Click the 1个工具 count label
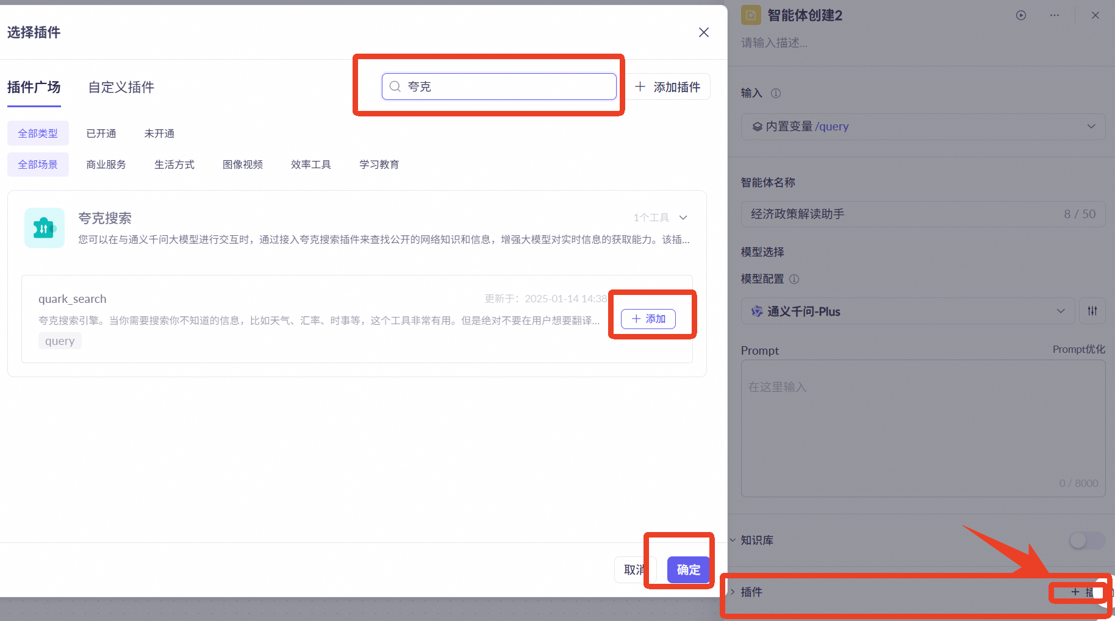1115x621 pixels. pyautogui.click(x=651, y=218)
